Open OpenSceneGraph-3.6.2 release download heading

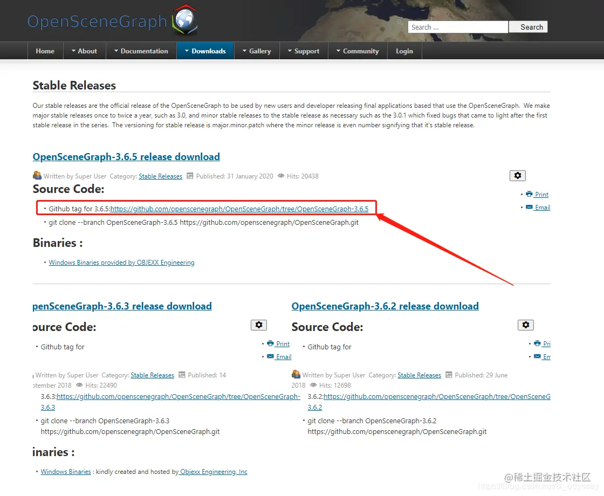click(385, 306)
